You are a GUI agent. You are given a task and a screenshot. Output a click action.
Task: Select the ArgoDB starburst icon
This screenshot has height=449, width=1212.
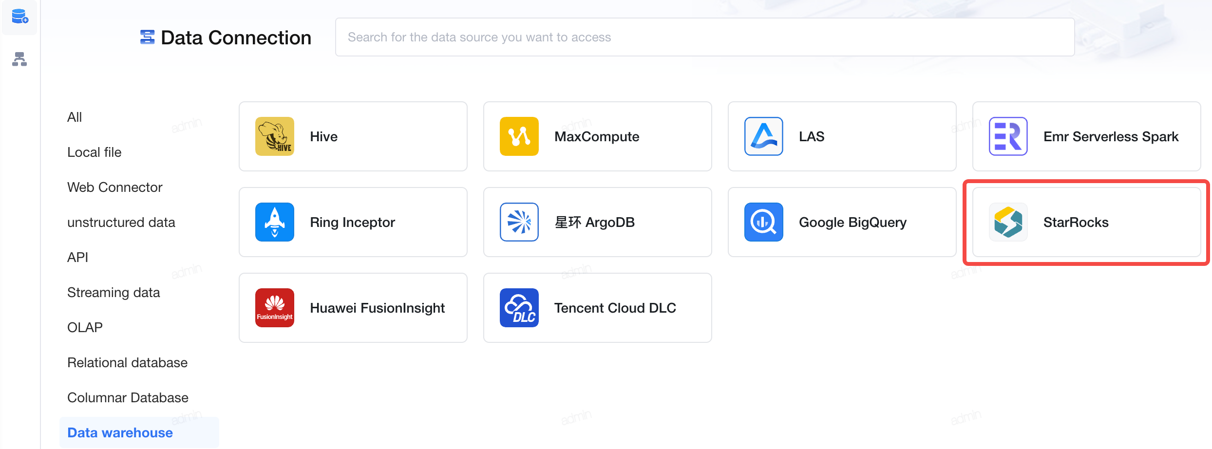point(519,222)
